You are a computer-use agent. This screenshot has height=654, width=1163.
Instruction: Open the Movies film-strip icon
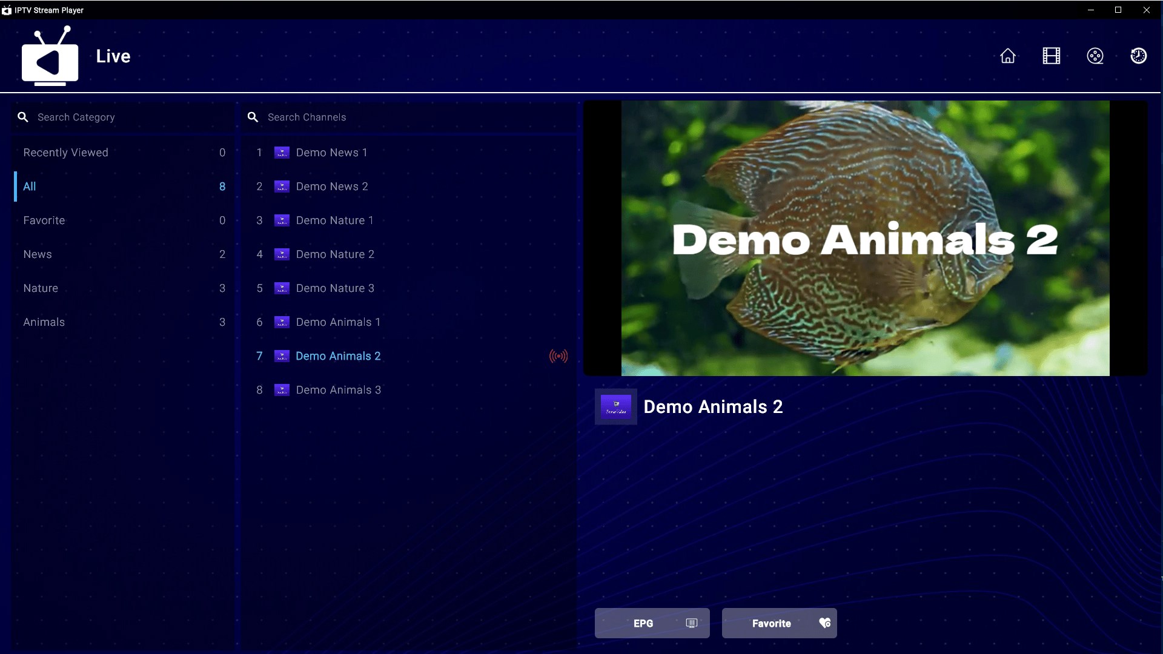[1052, 56]
